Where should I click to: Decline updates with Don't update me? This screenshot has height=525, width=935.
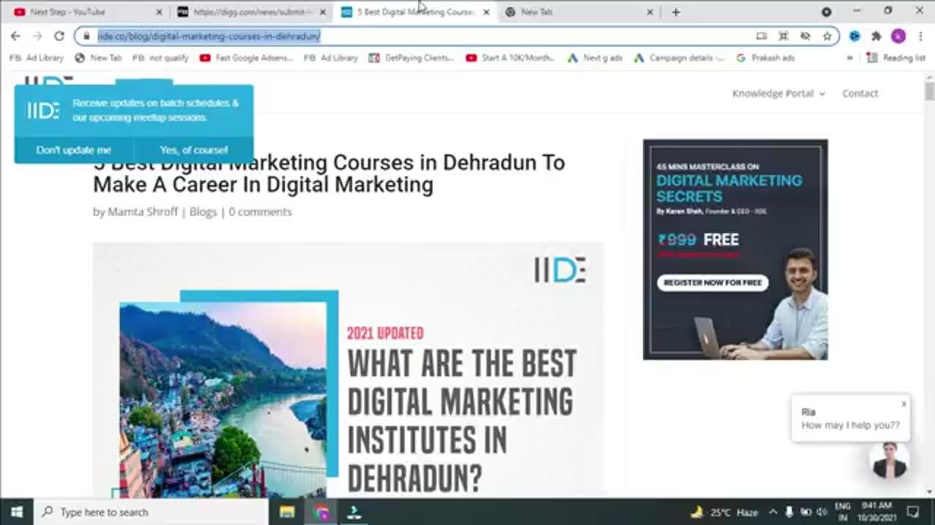click(x=74, y=149)
